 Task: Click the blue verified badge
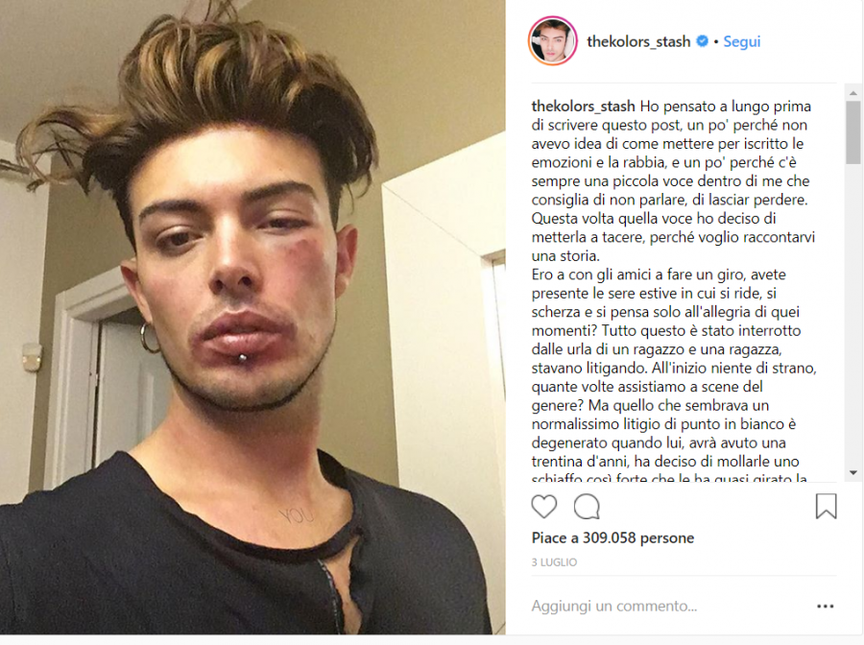(702, 41)
